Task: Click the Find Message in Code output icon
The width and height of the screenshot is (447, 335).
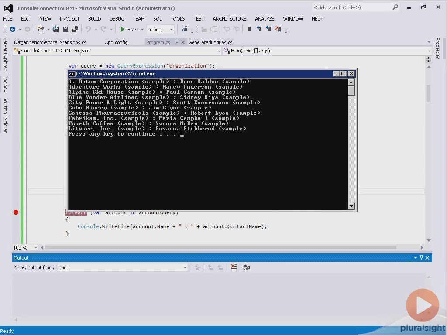Action: [x=198, y=267]
